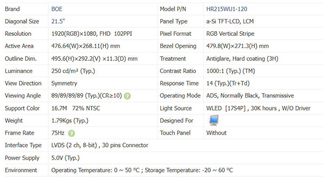Click the Bezel Opening dimensions value
The height and width of the screenshot is (181, 323).
pyautogui.click(x=238, y=46)
